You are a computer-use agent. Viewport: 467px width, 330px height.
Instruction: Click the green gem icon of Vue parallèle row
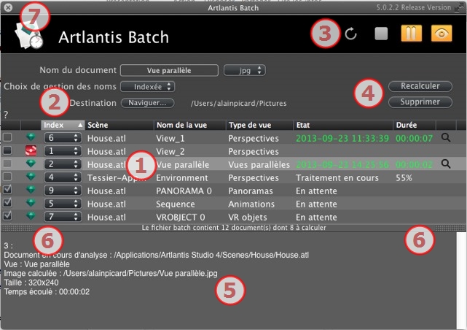pos(31,164)
